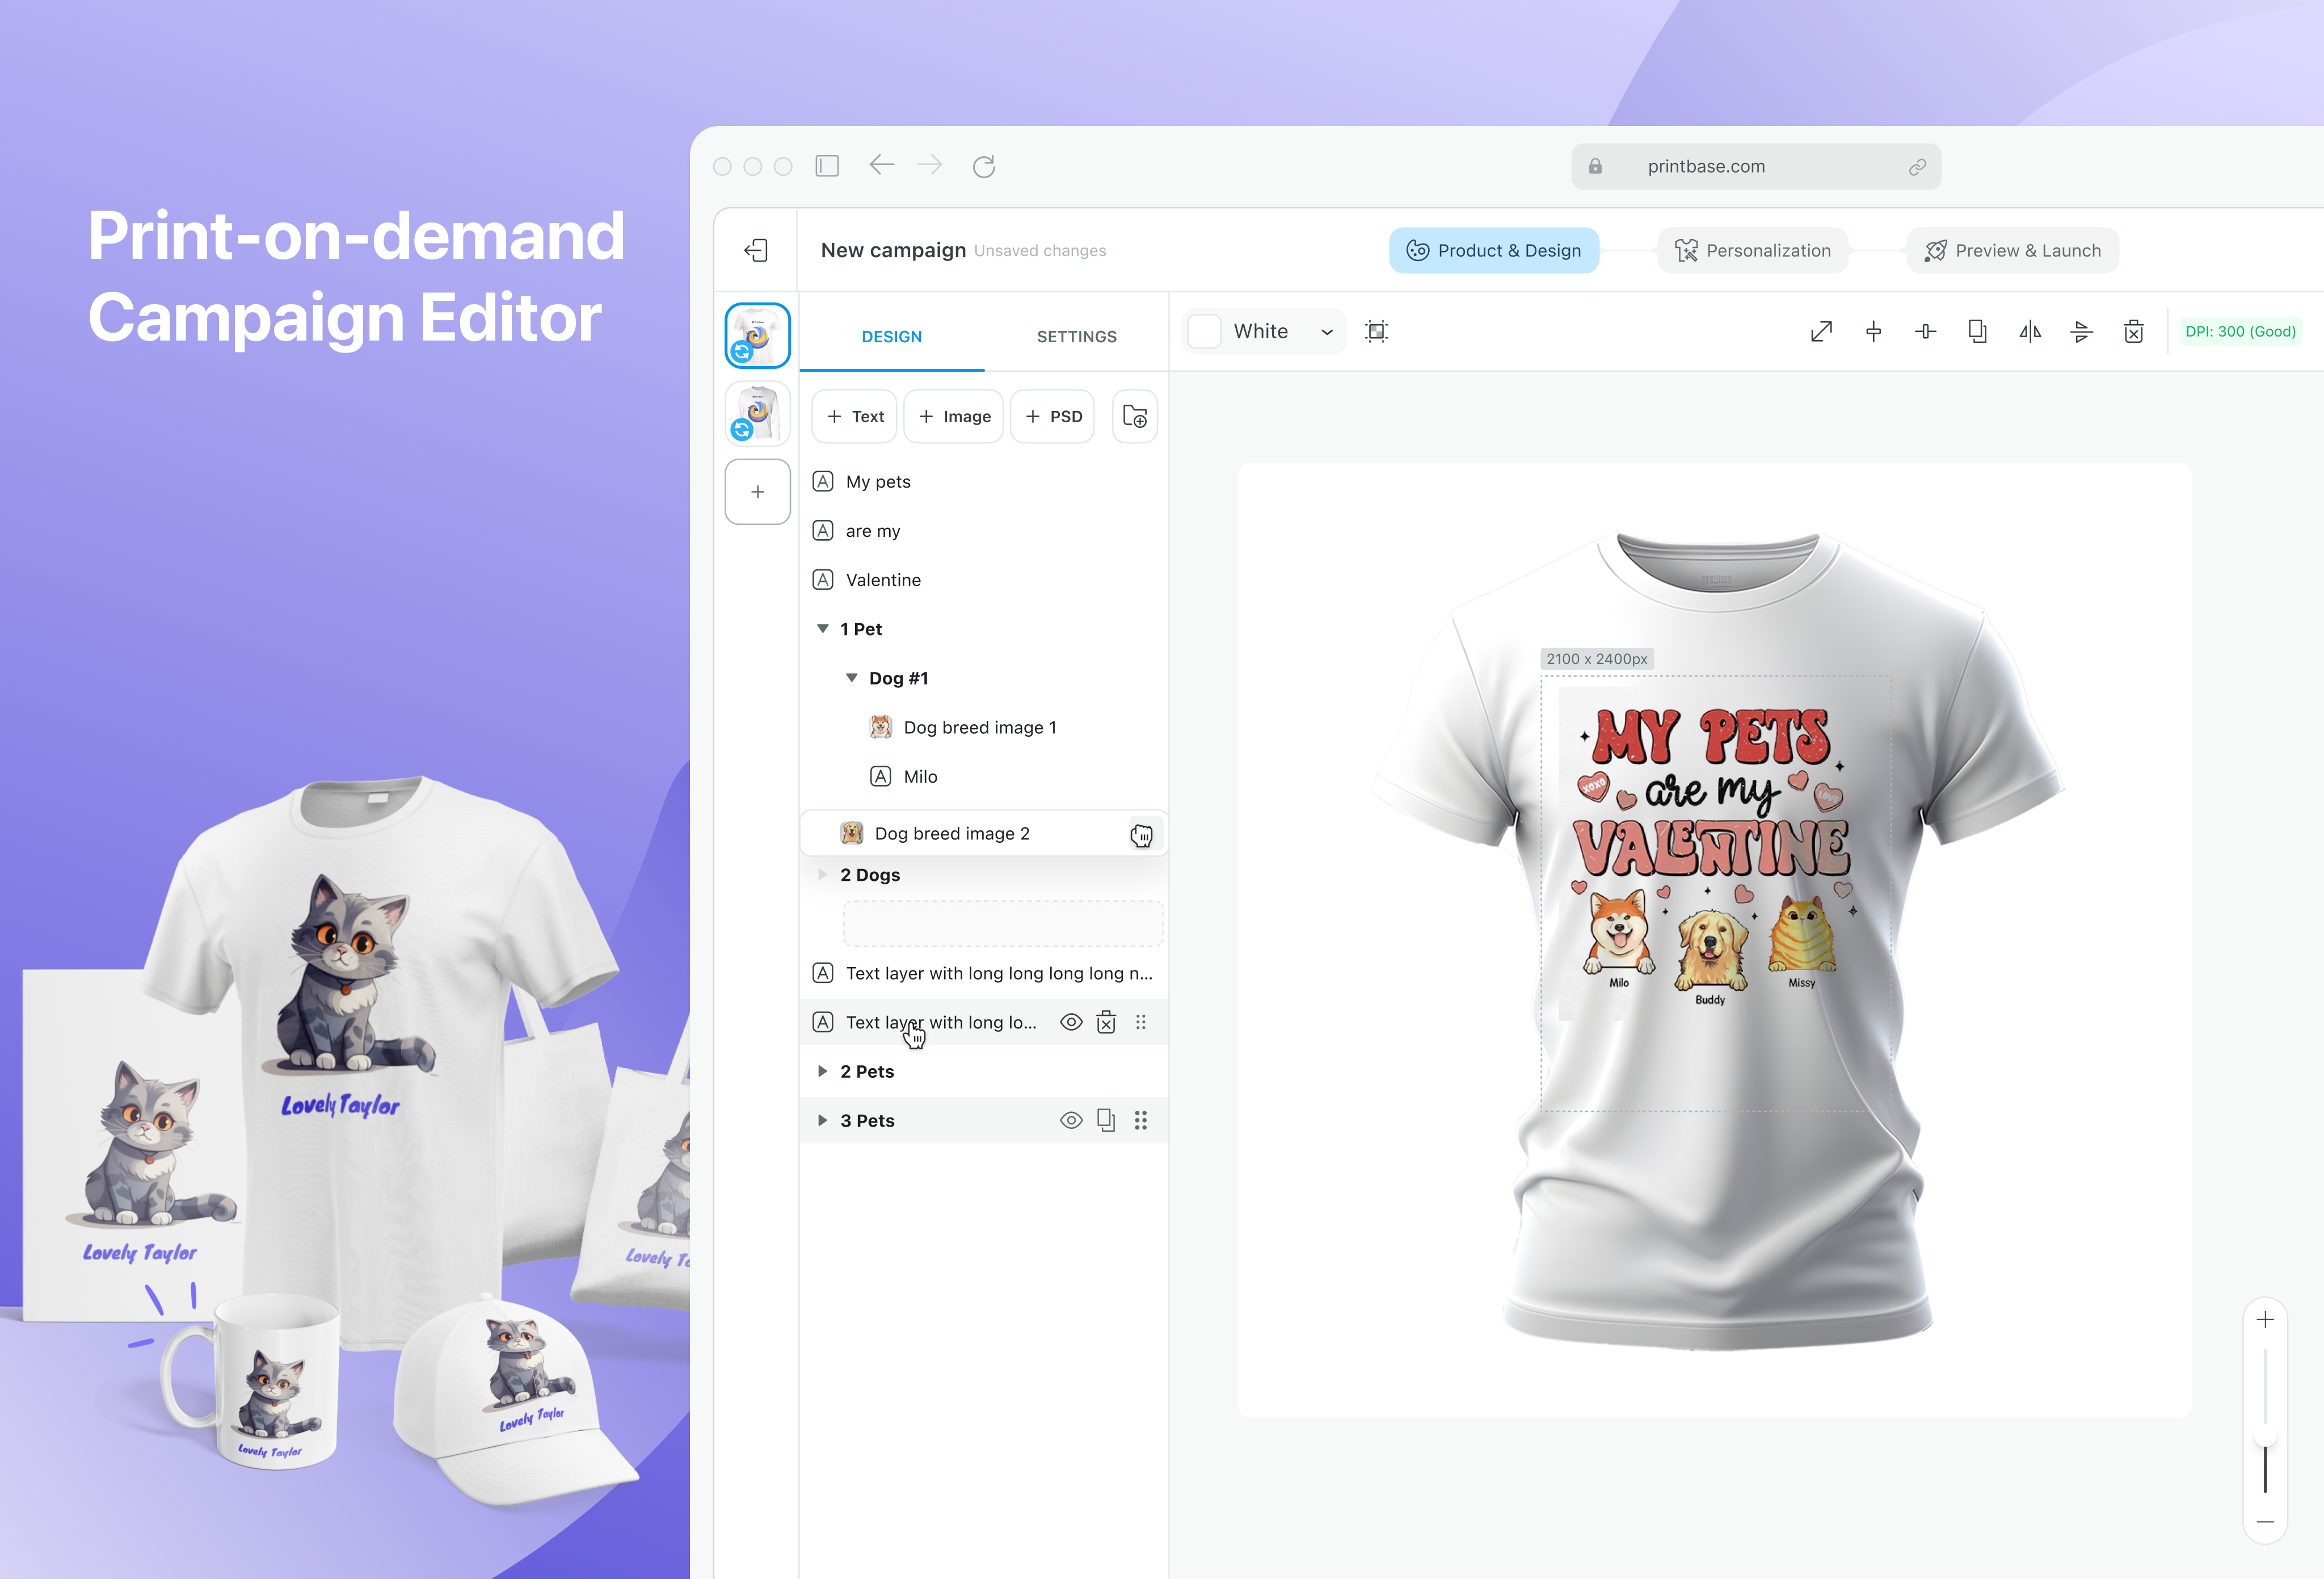Zoom out with the minus control

(x=2266, y=1522)
